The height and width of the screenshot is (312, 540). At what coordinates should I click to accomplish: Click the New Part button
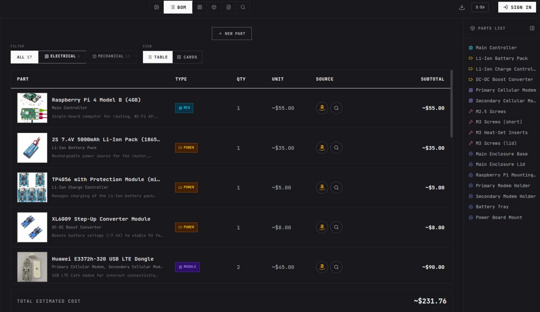point(232,34)
